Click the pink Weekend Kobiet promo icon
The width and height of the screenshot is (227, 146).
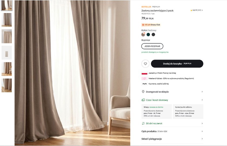point(144,78)
